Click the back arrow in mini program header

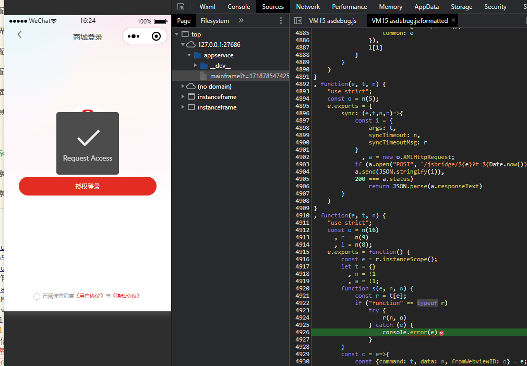(x=19, y=34)
